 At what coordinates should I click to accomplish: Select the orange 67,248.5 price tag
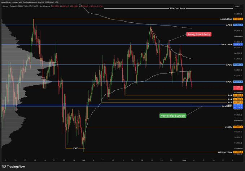[238, 19]
